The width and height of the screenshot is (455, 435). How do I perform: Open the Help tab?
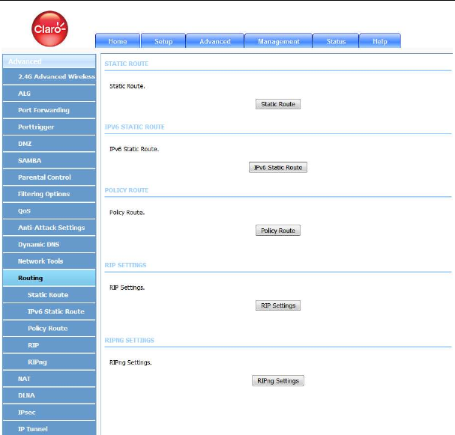point(380,41)
